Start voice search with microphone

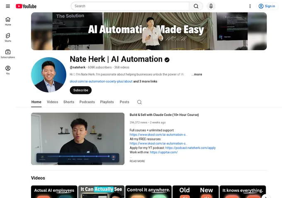tap(211, 6)
